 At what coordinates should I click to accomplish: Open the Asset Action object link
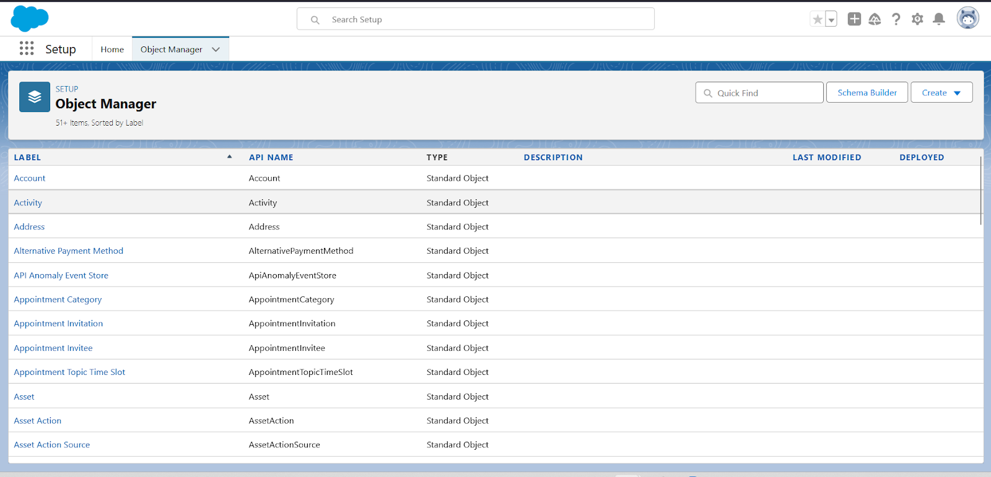point(38,421)
